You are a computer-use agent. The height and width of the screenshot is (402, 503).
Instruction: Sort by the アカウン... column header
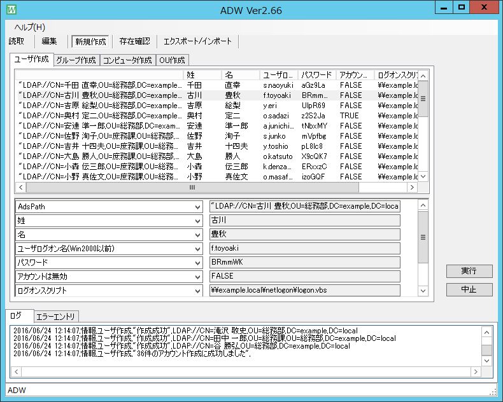click(355, 75)
